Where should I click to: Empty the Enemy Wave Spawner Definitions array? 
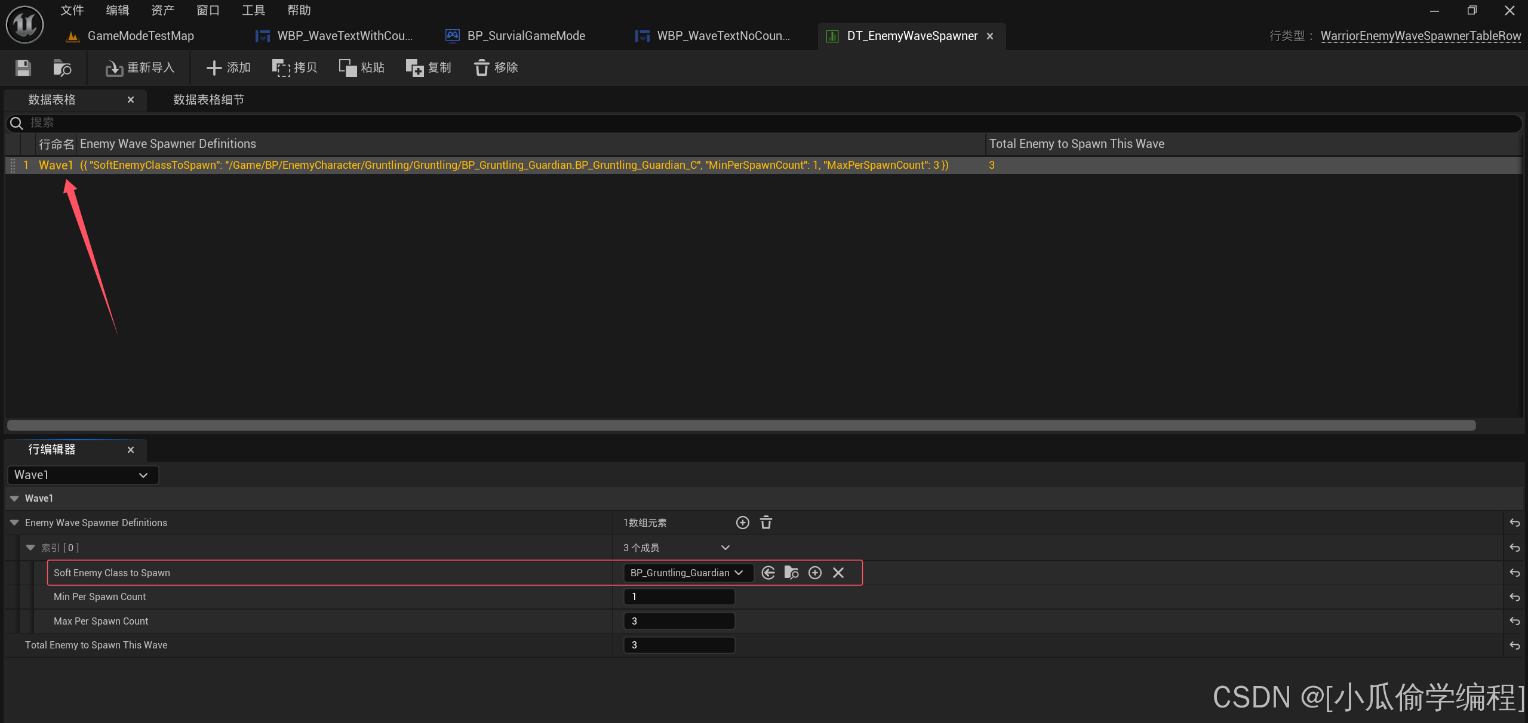coord(766,523)
